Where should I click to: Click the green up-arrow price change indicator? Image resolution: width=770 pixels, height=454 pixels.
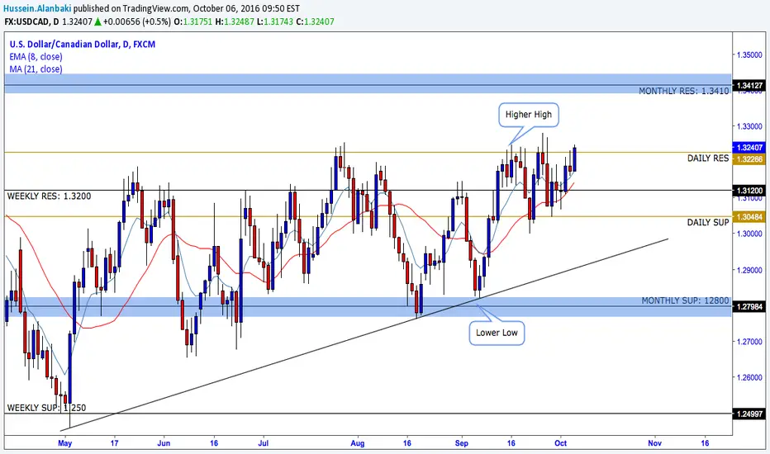pos(97,21)
